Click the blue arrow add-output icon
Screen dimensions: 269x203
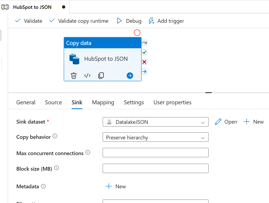130,76
